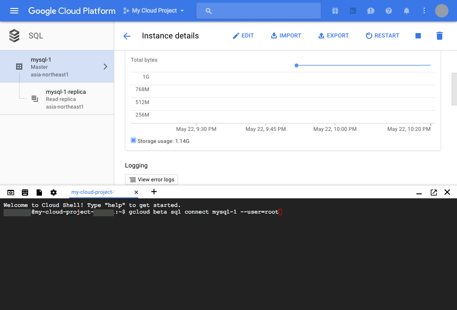Viewport: 457px width, 310px height.
Task: Open the notifications bell
Action: coord(406,11)
